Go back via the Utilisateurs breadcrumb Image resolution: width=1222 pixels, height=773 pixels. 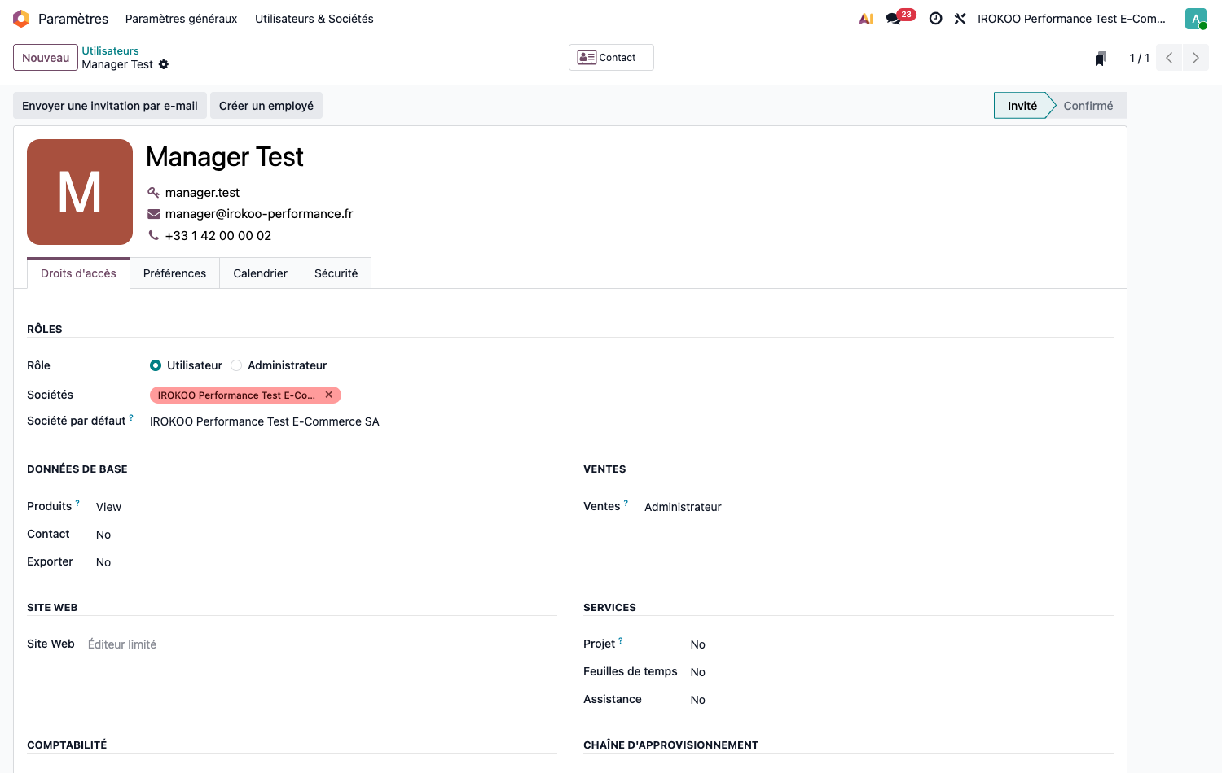click(110, 50)
